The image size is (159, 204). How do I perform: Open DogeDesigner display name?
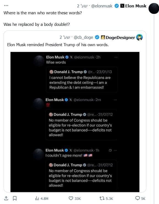(120, 37)
